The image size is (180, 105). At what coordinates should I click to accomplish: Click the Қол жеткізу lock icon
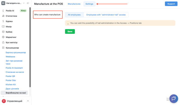[x=3, y=42]
